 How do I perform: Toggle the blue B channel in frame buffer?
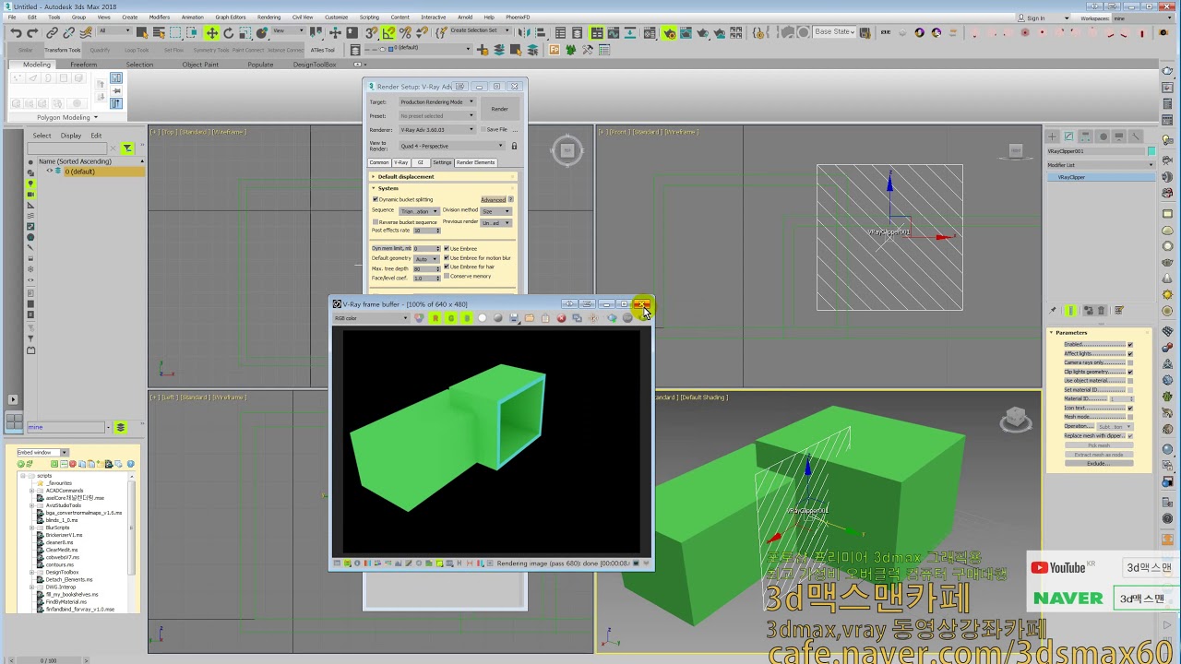[467, 318]
